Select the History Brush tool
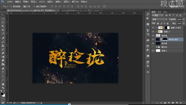 click(x=3, y=49)
